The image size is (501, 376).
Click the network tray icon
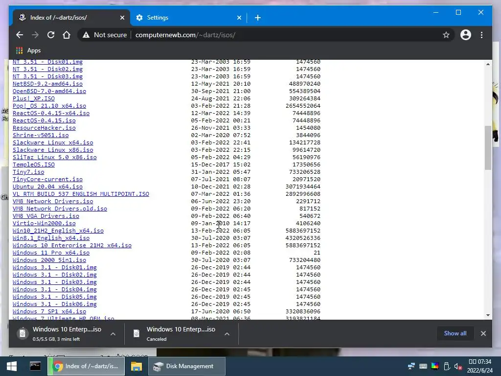(411, 366)
